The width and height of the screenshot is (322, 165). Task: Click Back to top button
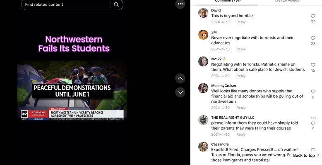[x=306, y=156]
